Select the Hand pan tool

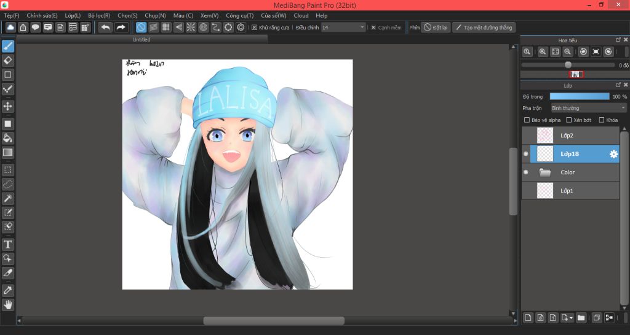[7, 304]
